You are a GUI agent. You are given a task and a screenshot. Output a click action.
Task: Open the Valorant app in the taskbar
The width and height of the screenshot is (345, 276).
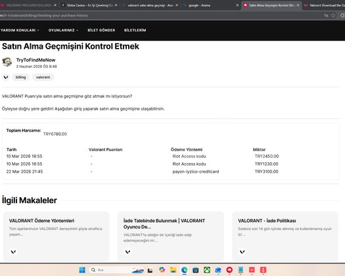pos(252,270)
